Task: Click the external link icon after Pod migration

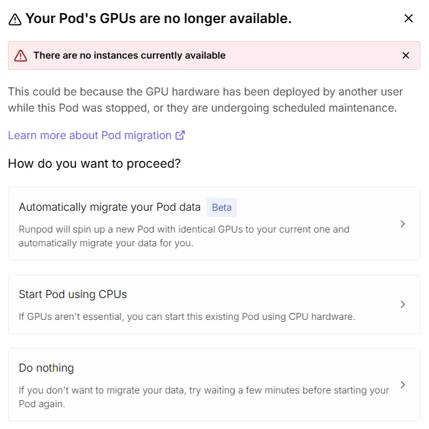Action: point(180,135)
